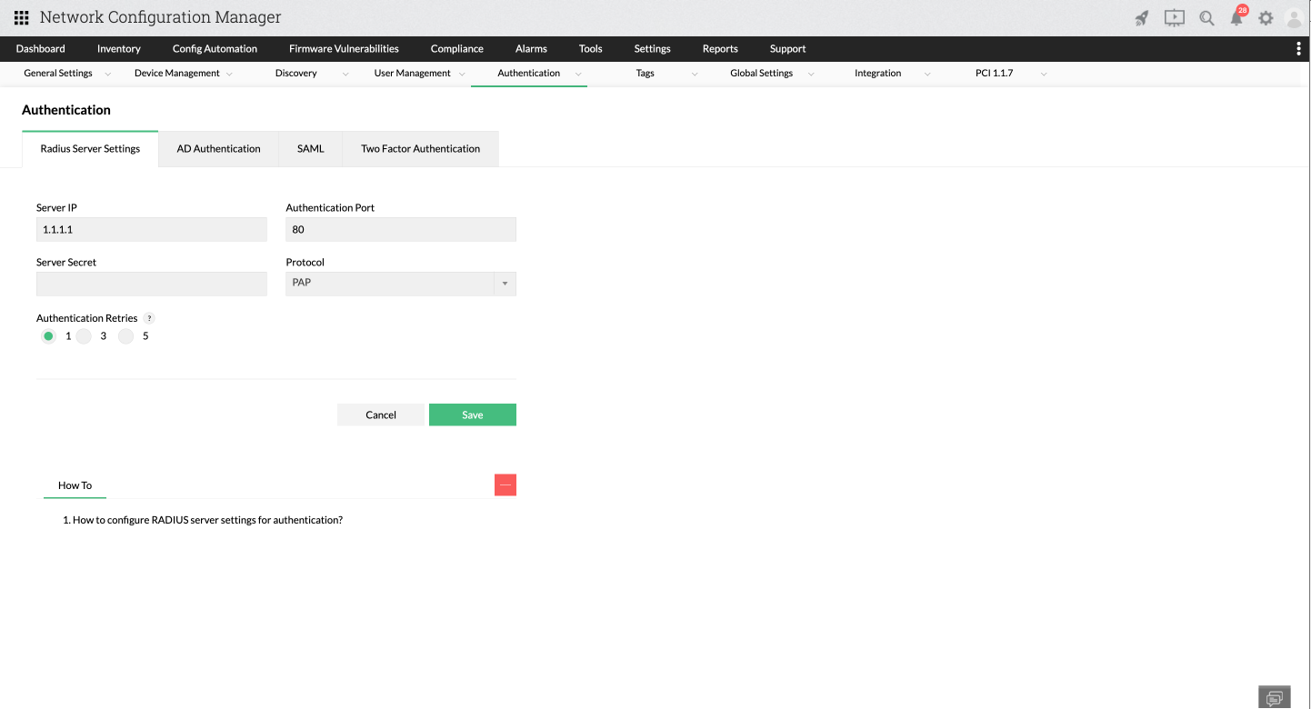Click the Server Secret input field
1311x709 pixels.
click(x=152, y=284)
